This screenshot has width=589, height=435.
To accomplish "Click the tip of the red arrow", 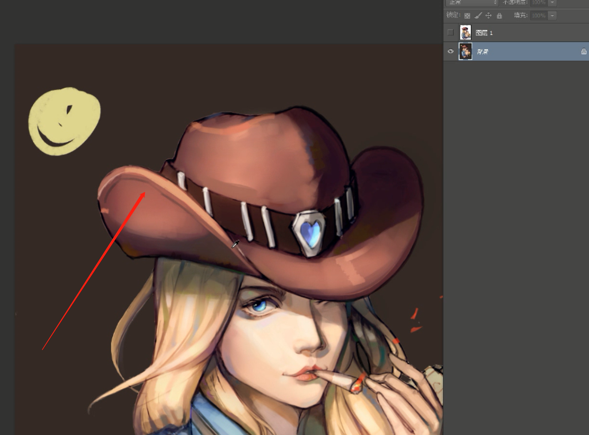I will (144, 193).
